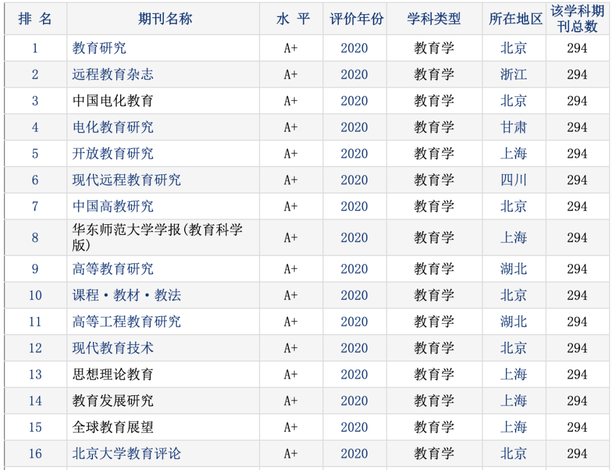
Task: Select the 294 total cell for 高等教育研究
Action: (577, 269)
